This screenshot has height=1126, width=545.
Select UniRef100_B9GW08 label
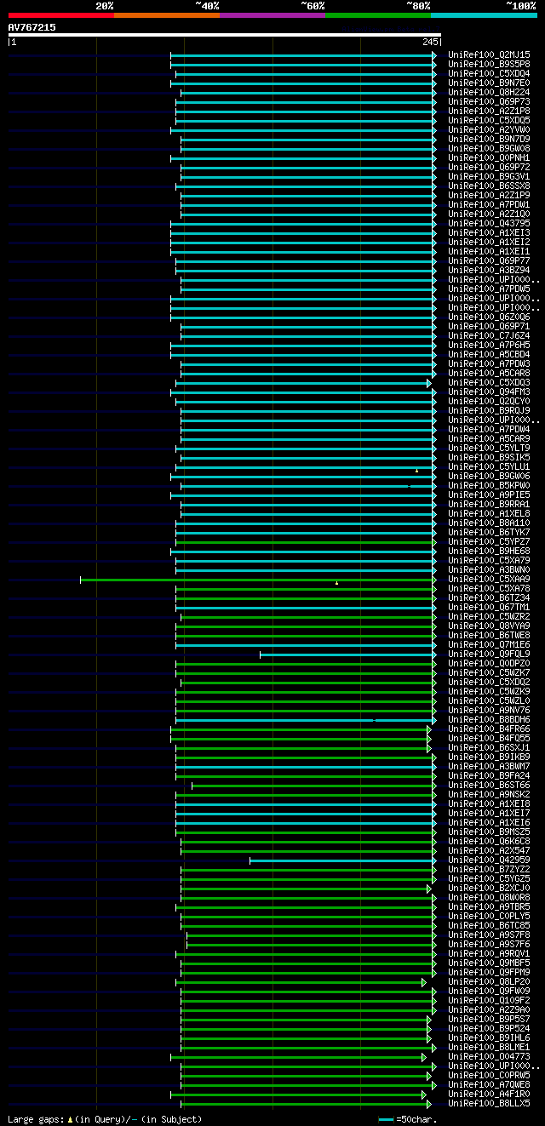[x=489, y=148]
